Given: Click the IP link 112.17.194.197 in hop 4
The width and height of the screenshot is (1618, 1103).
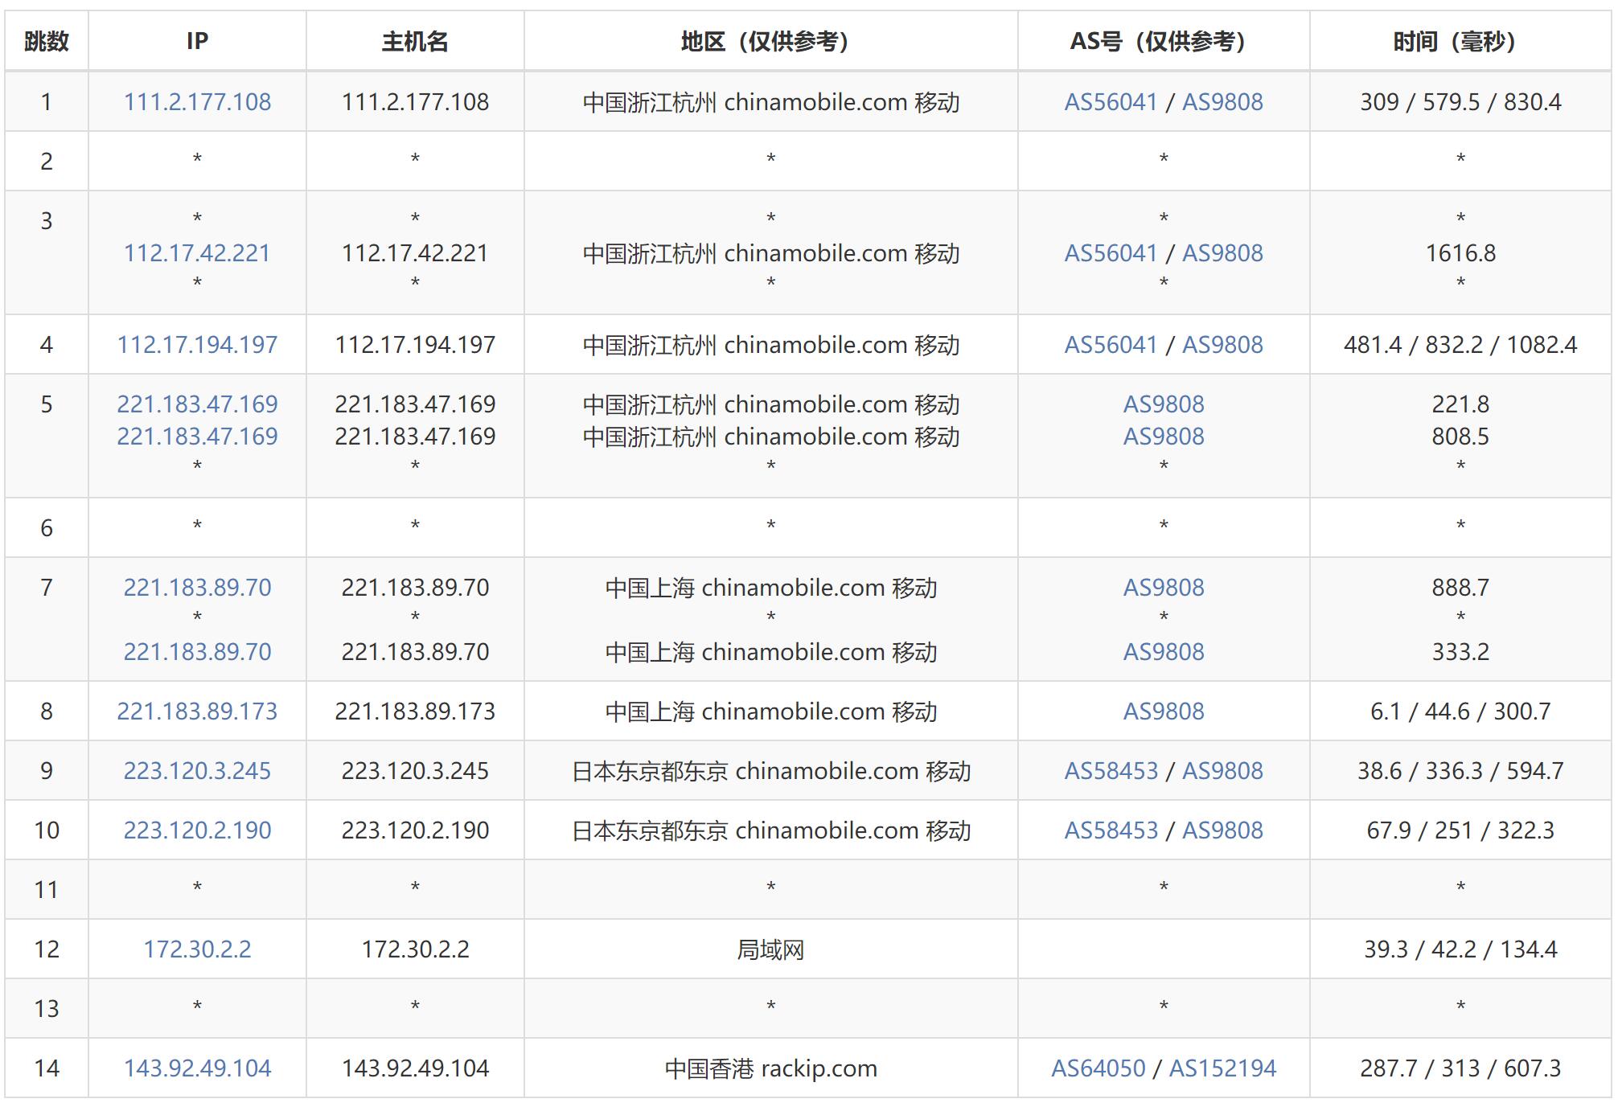Looking at the screenshot, I should (x=197, y=345).
